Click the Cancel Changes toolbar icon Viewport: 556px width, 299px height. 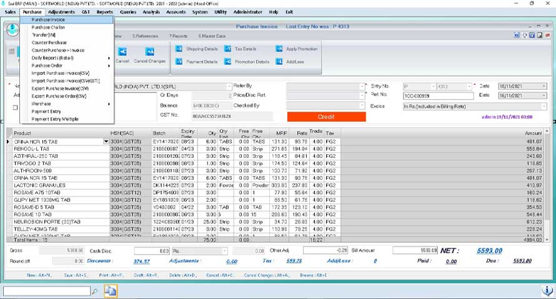coord(149,51)
